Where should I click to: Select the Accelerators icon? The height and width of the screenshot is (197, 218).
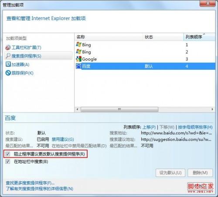[8, 64]
